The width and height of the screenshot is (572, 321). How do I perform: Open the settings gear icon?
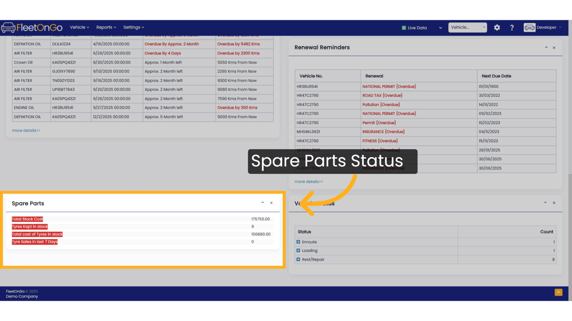tap(497, 27)
